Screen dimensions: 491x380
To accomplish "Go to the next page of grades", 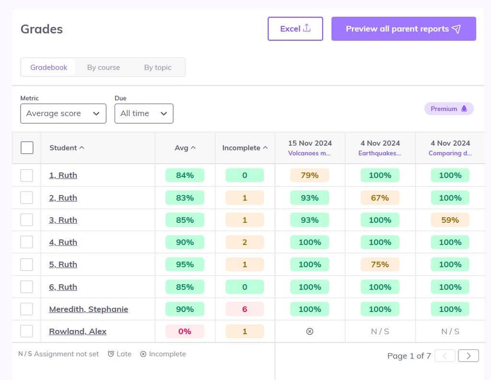I will (468, 356).
